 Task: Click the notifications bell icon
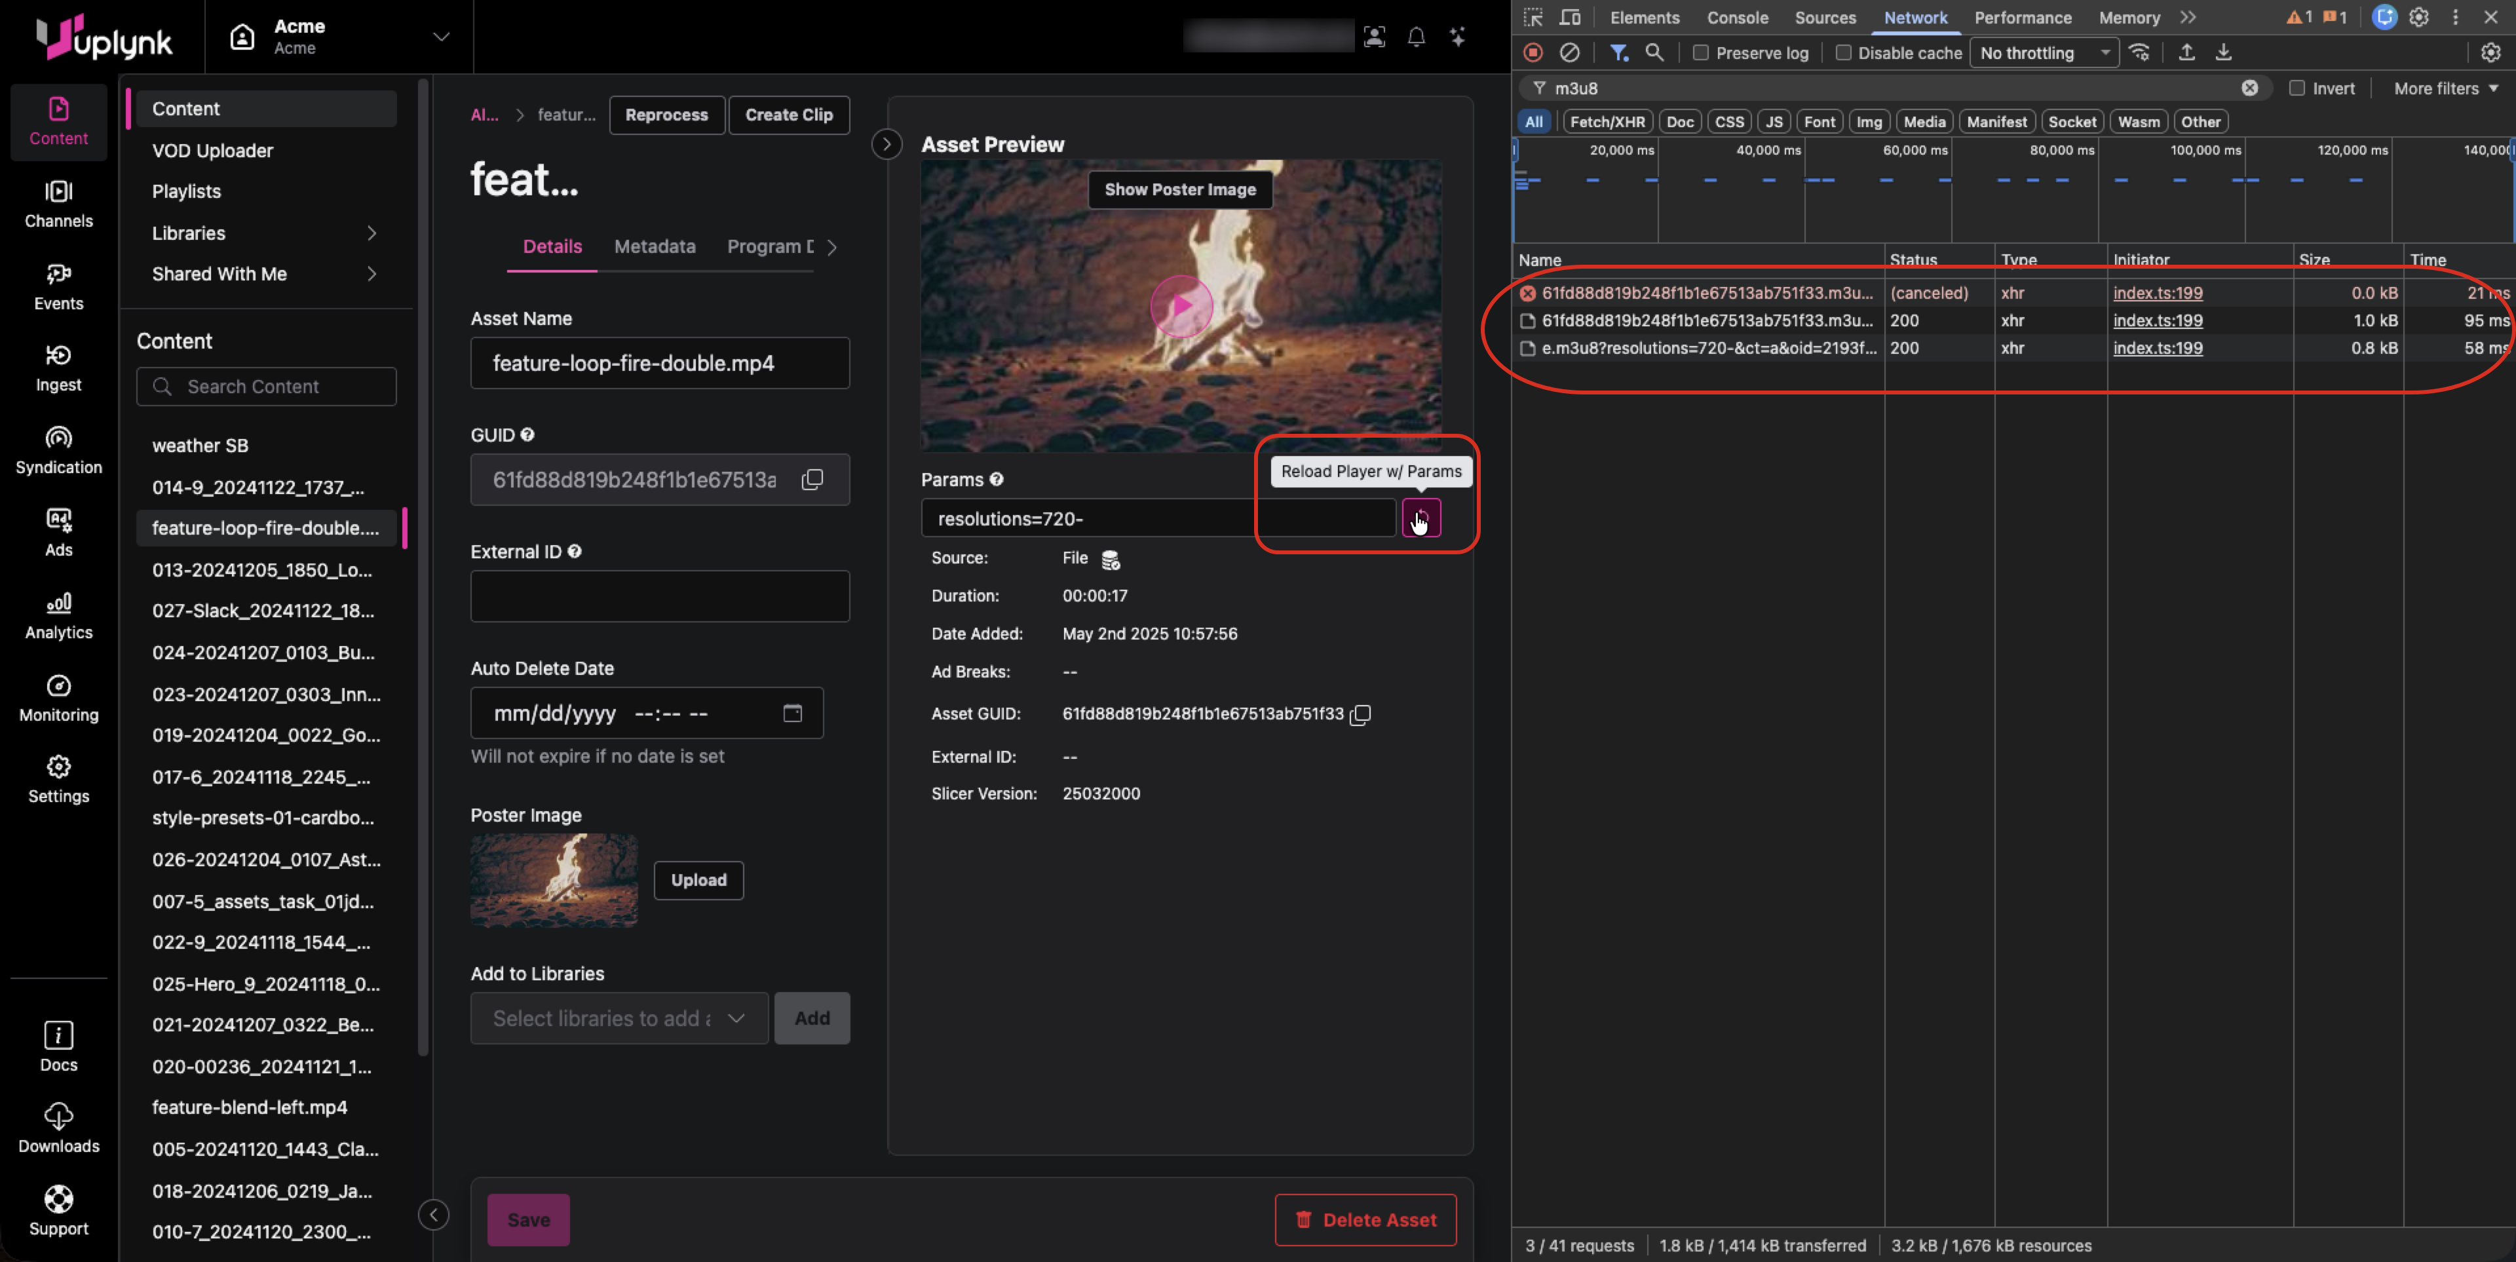(1415, 37)
